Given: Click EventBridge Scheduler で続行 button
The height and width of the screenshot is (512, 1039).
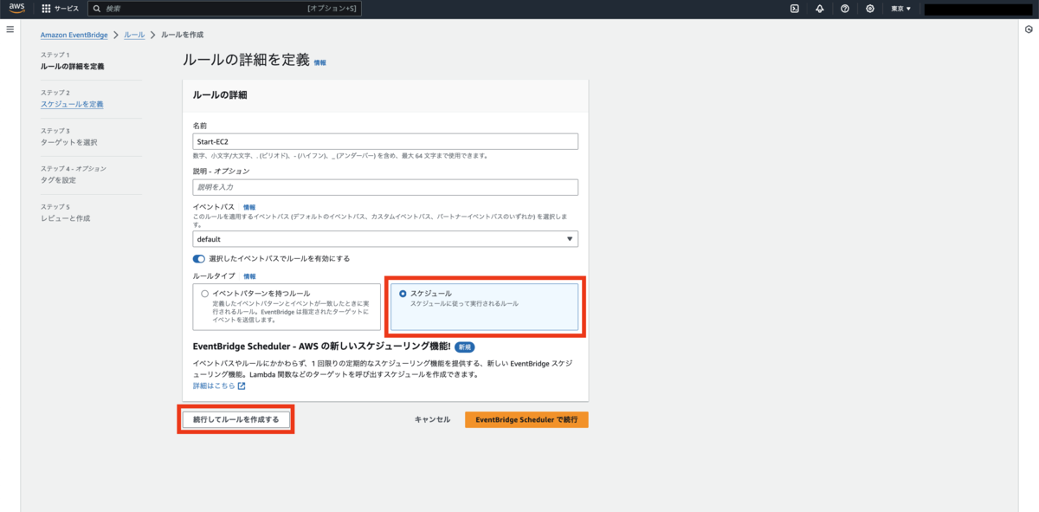Looking at the screenshot, I should pos(526,419).
